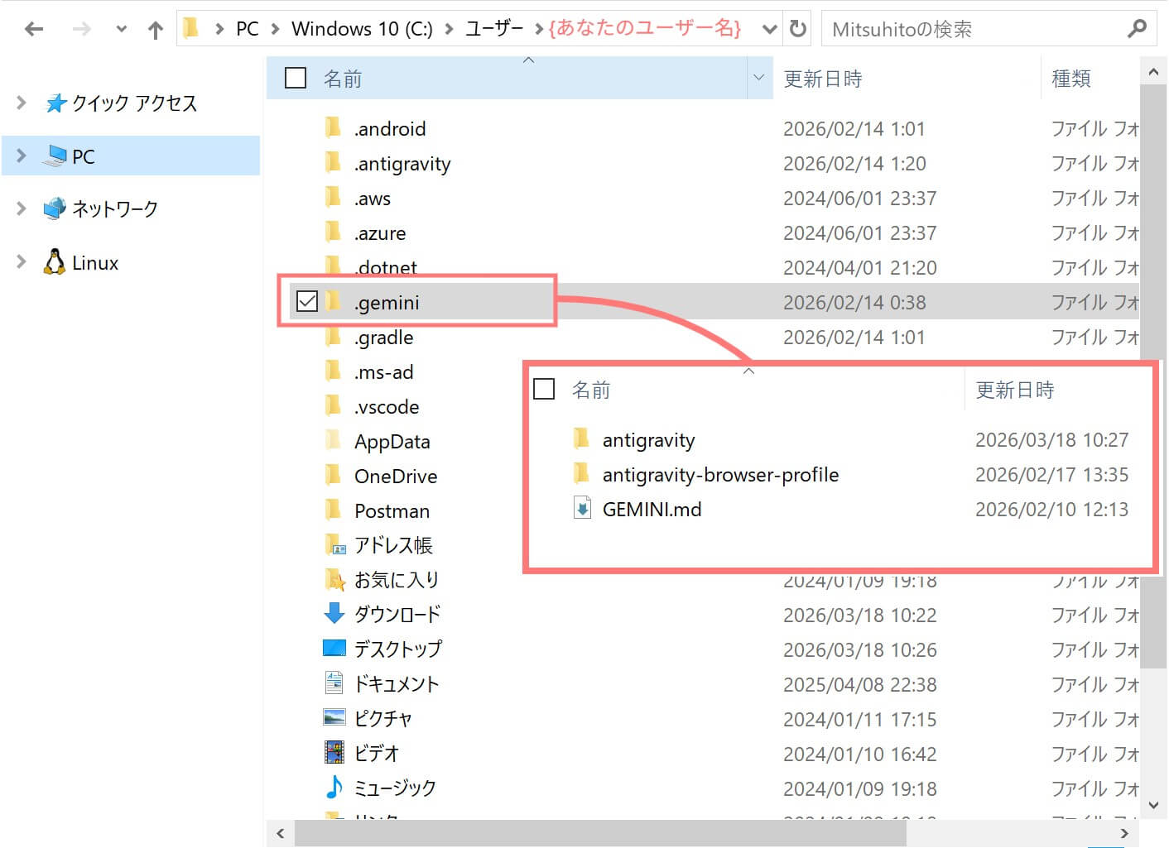Open the address bar history dropdown

tap(769, 30)
